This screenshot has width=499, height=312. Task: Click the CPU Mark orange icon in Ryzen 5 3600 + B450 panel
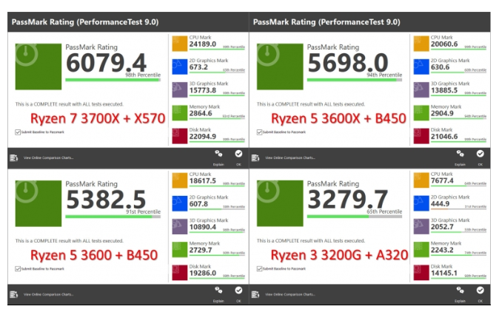(179, 180)
